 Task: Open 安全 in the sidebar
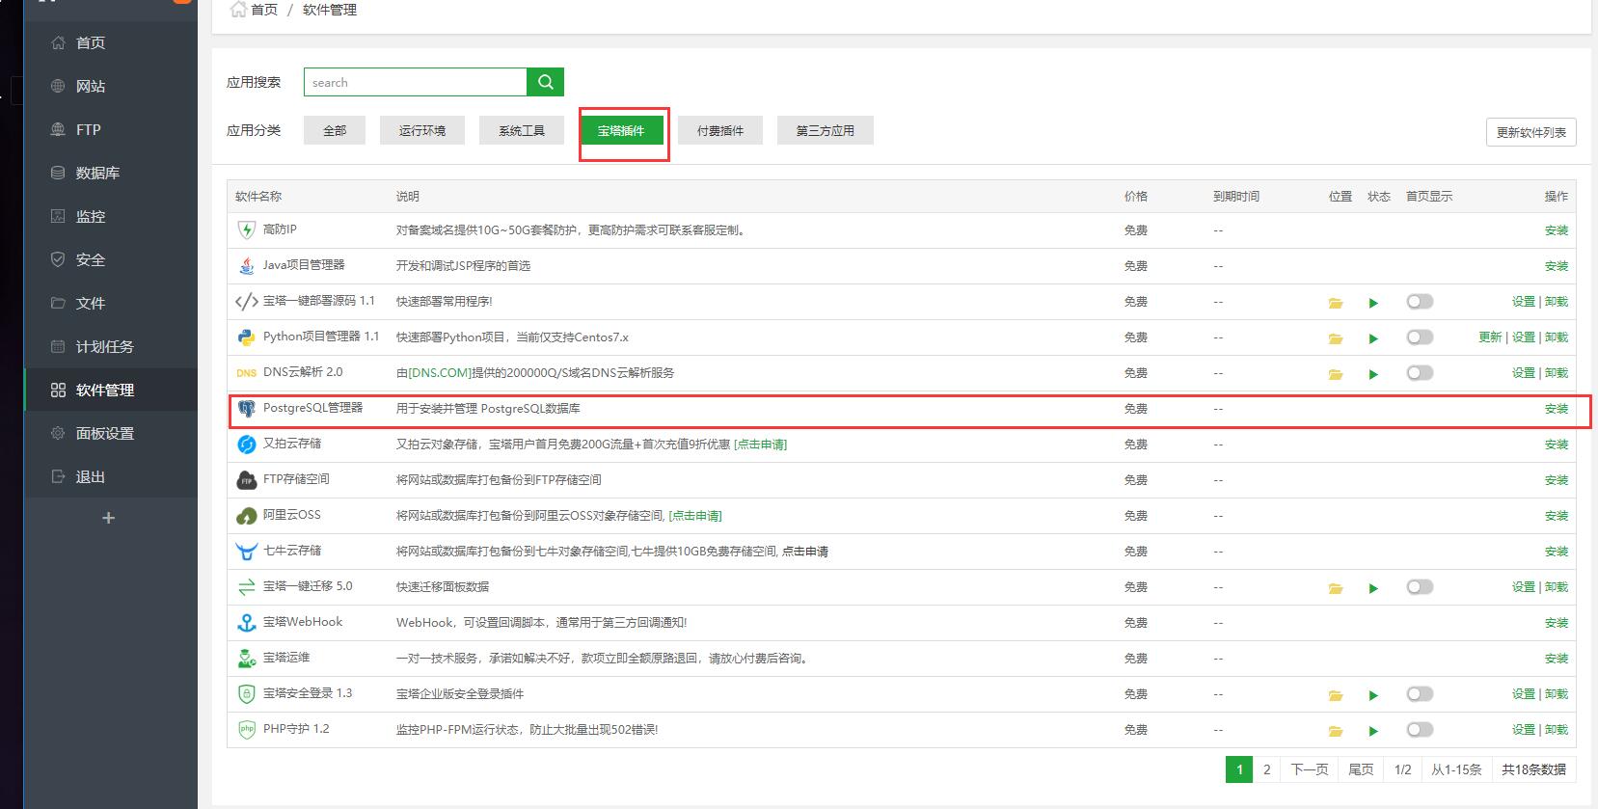pyautogui.click(x=111, y=259)
